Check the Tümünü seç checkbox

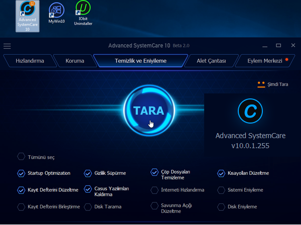coord(21,157)
